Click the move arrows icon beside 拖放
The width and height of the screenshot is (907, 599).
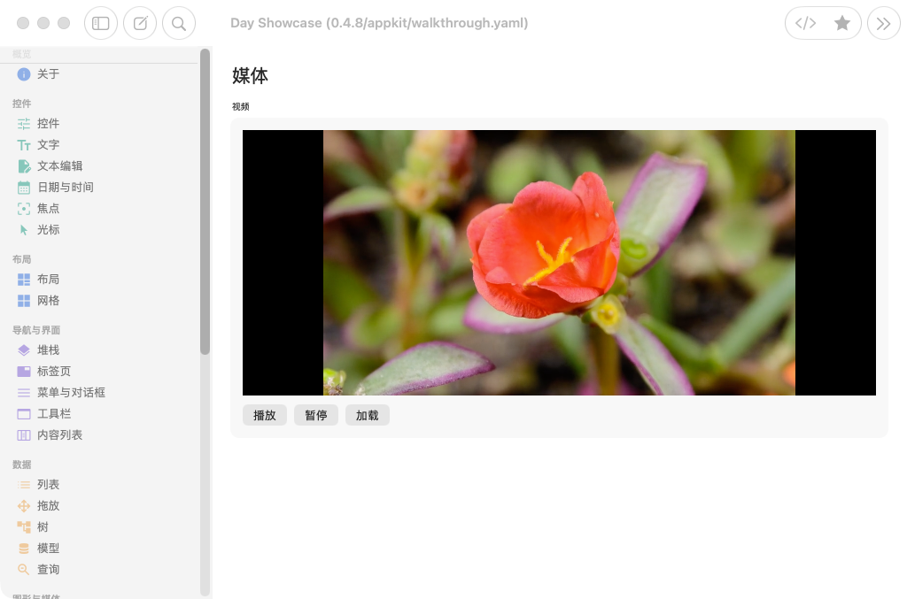[24, 506]
